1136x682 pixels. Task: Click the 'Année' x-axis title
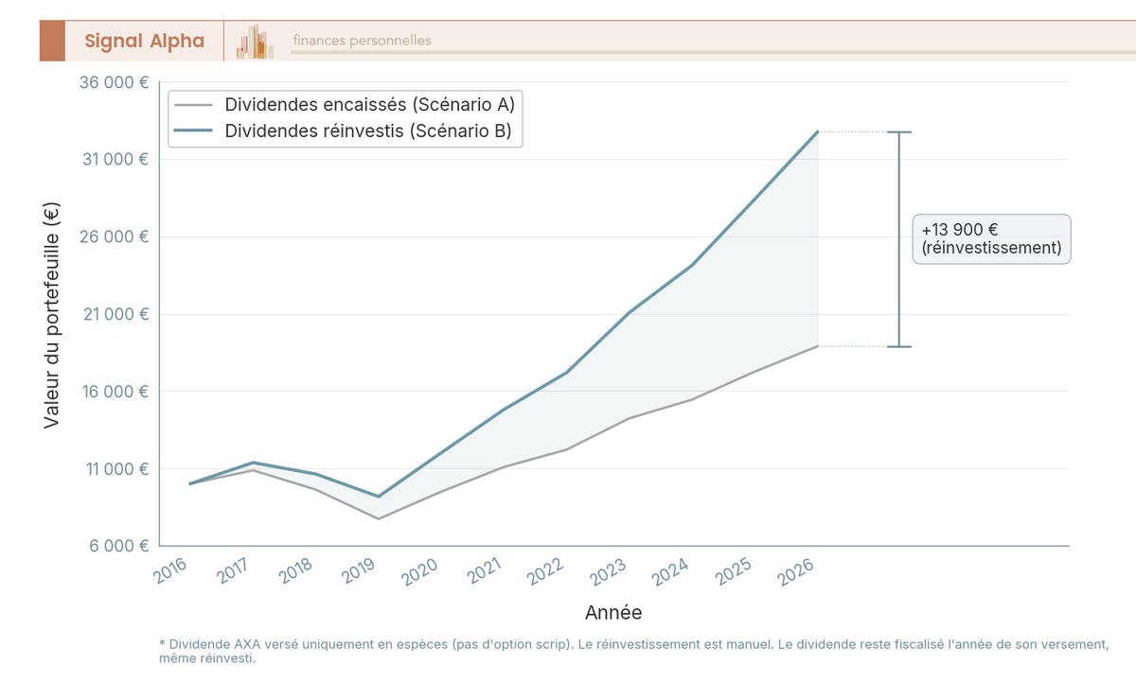coord(613,612)
